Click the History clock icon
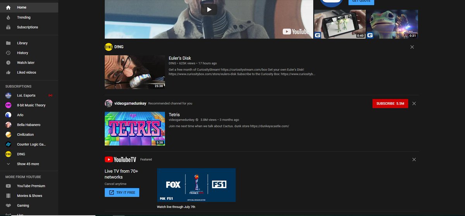 (x=8, y=53)
